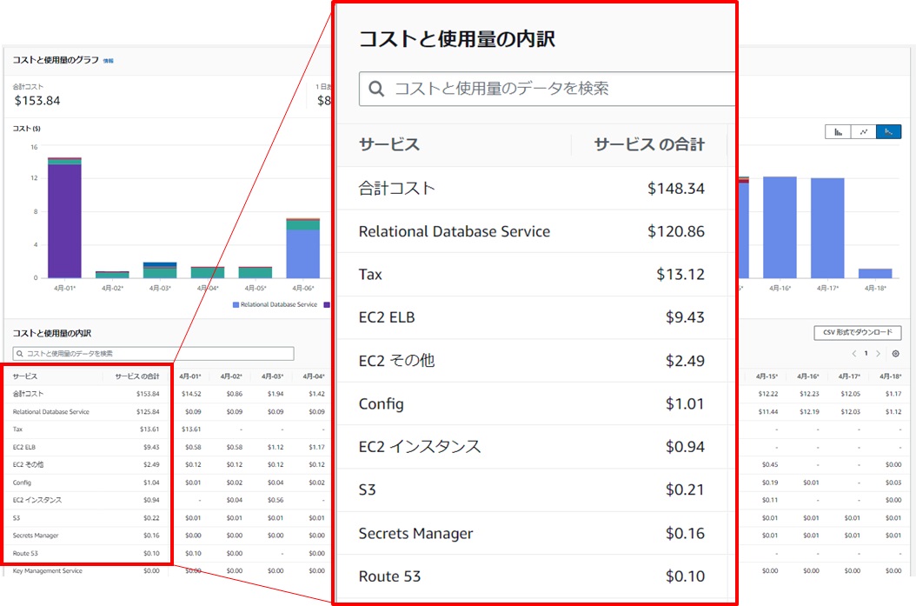The height and width of the screenshot is (606, 916).
Task: Click $153.84 total in the small table
Action: coord(148,394)
